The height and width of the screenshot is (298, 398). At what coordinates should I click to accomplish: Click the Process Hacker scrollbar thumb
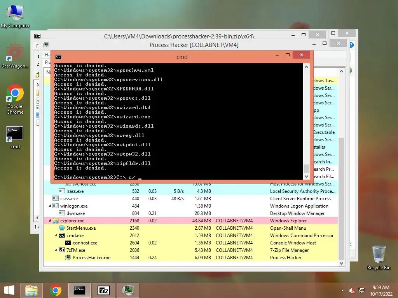tap(341, 199)
